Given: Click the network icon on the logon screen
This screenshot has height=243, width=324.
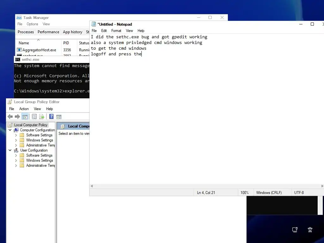Looking at the screenshot, I should click(x=295, y=230).
